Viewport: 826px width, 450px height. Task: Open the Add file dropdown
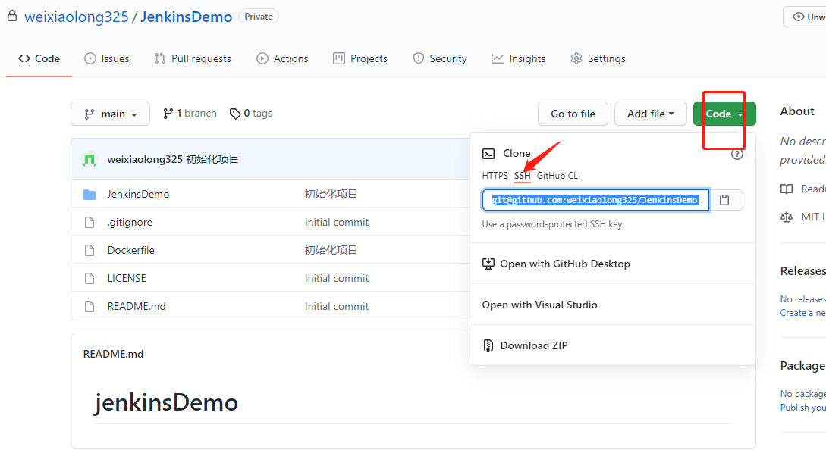click(651, 114)
